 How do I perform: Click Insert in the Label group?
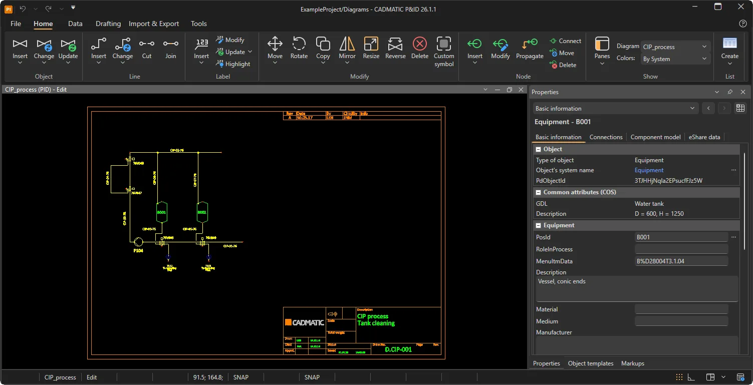(201, 50)
